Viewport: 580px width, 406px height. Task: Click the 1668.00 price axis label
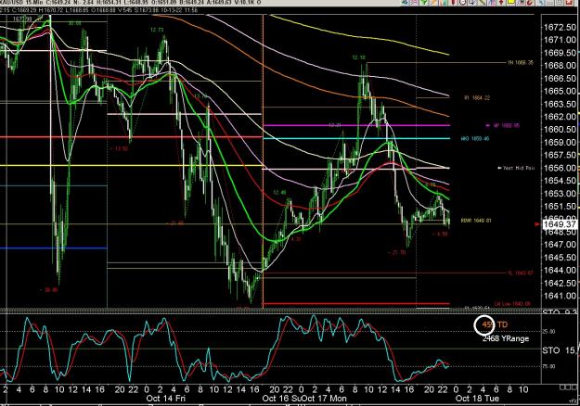point(560,66)
